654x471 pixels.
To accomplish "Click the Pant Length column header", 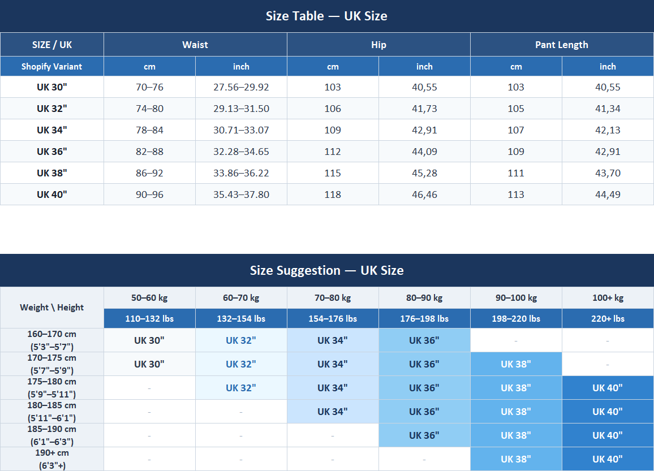I will pos(562,45).
